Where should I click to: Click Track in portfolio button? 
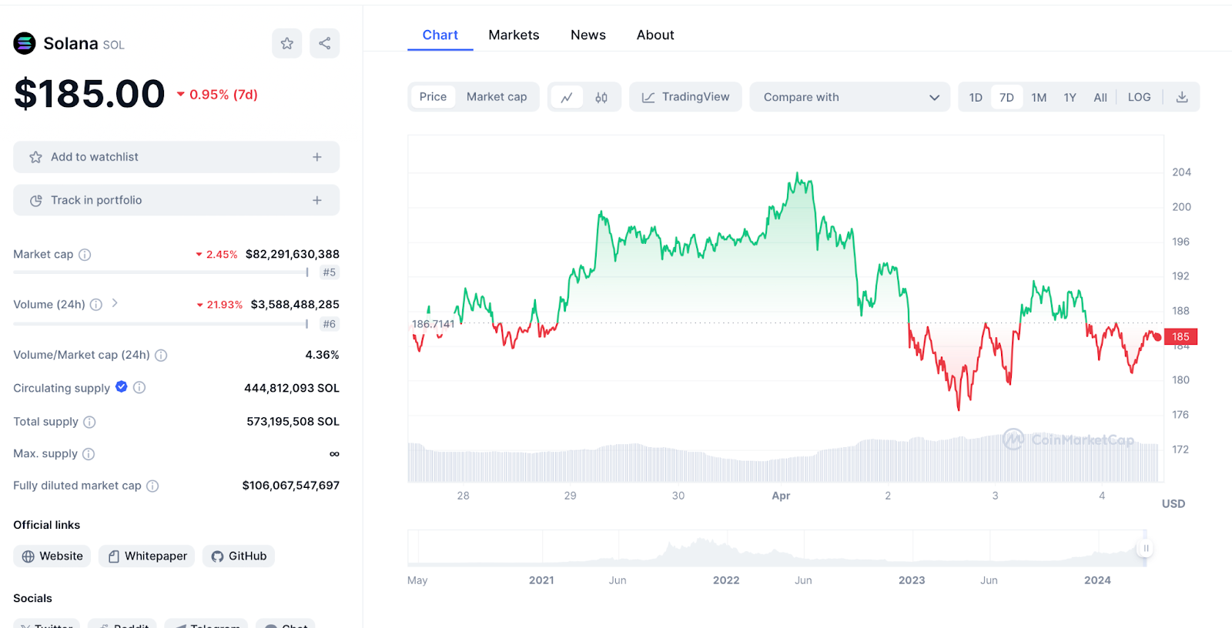[x=176, y=200]
